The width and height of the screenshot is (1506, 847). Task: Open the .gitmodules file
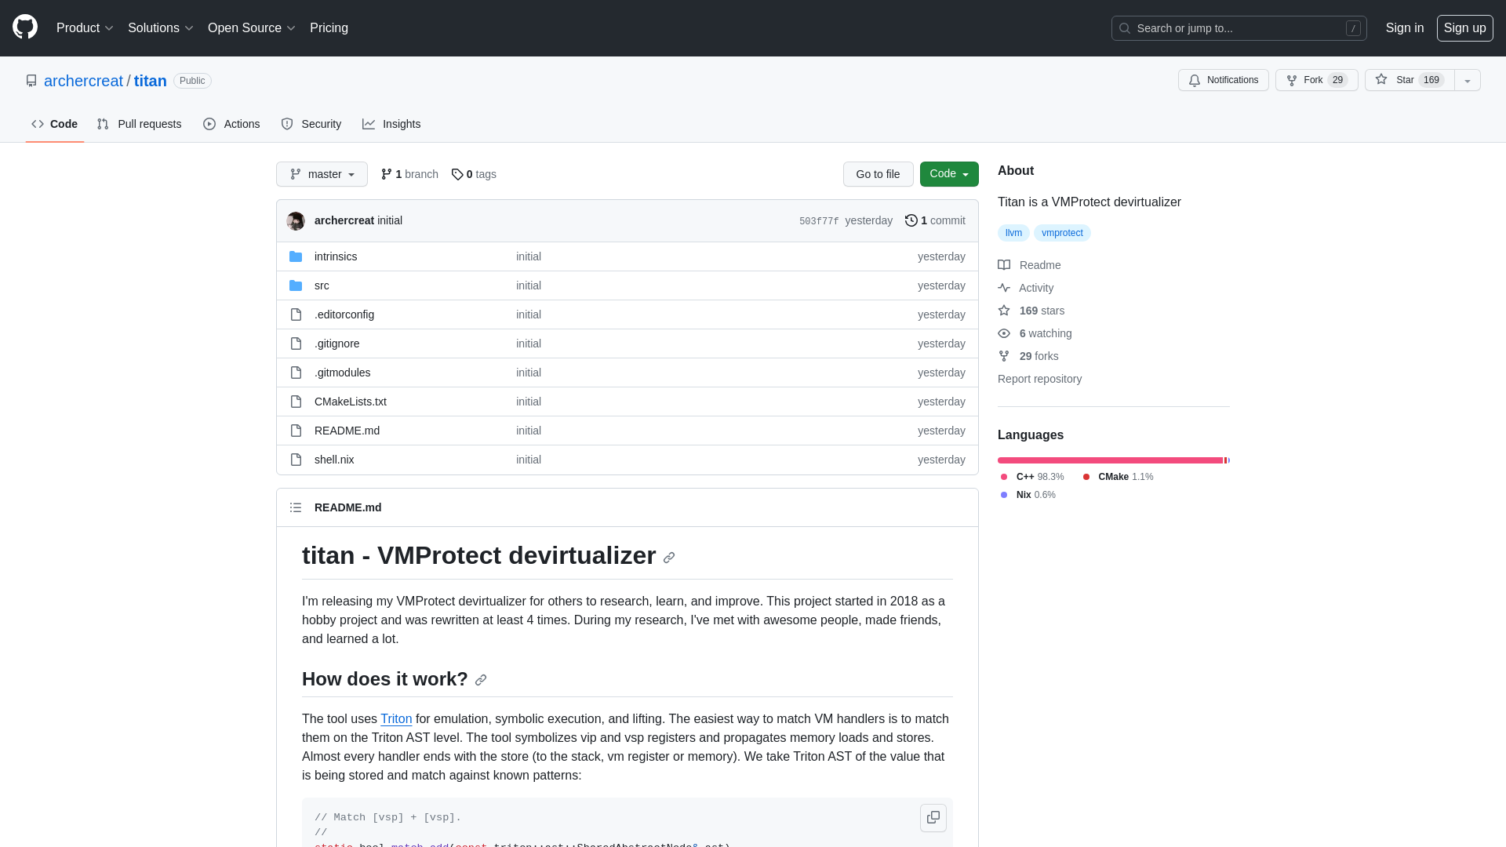tap(343, 373)
